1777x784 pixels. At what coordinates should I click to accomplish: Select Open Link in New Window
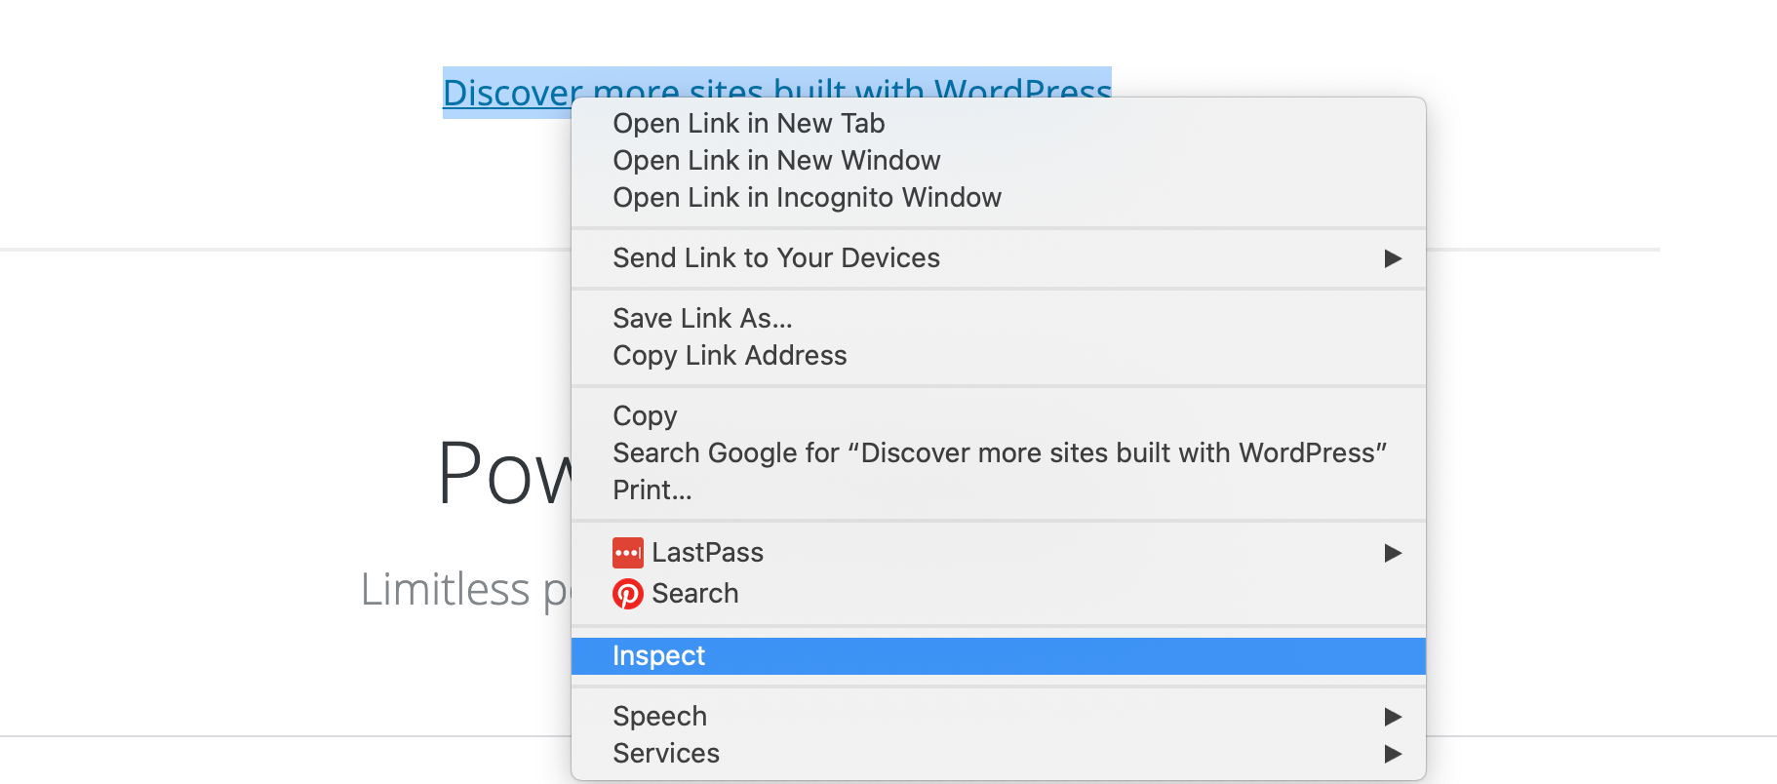pyautogui.click(x=998, y=161)
